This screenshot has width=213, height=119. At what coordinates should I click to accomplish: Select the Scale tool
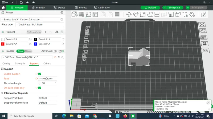click(x=143, y=14)
